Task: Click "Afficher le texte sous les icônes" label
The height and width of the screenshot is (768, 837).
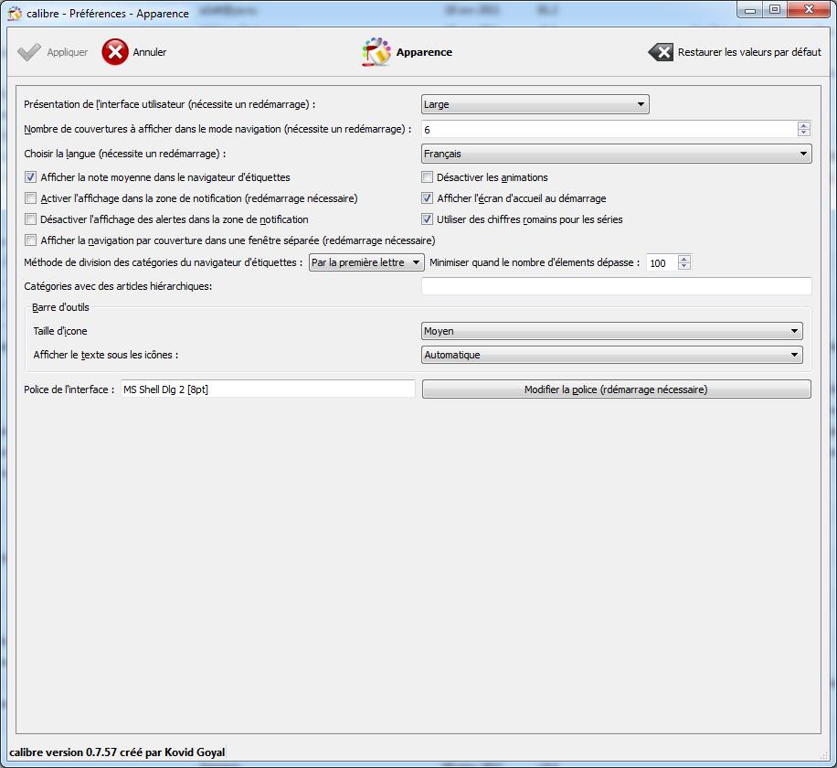Action: click(106, 355)
